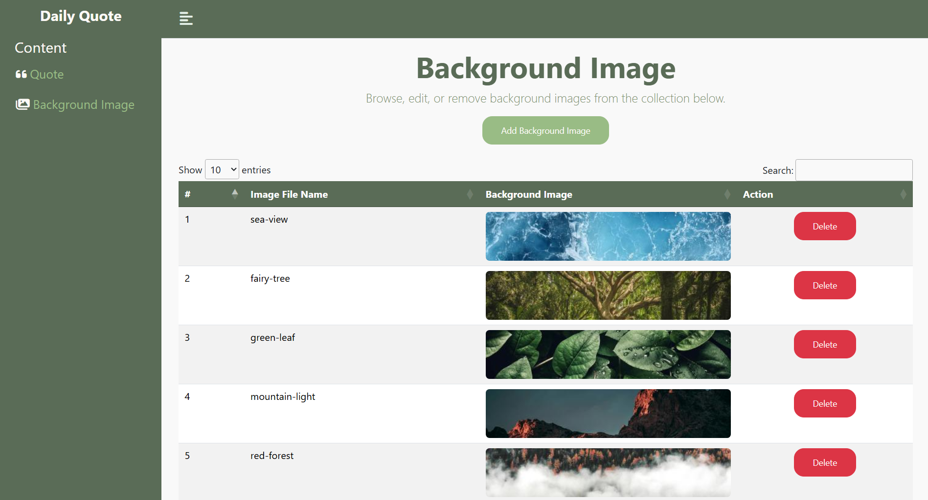Click the Daily Quote app title

[x=81, y=16]
